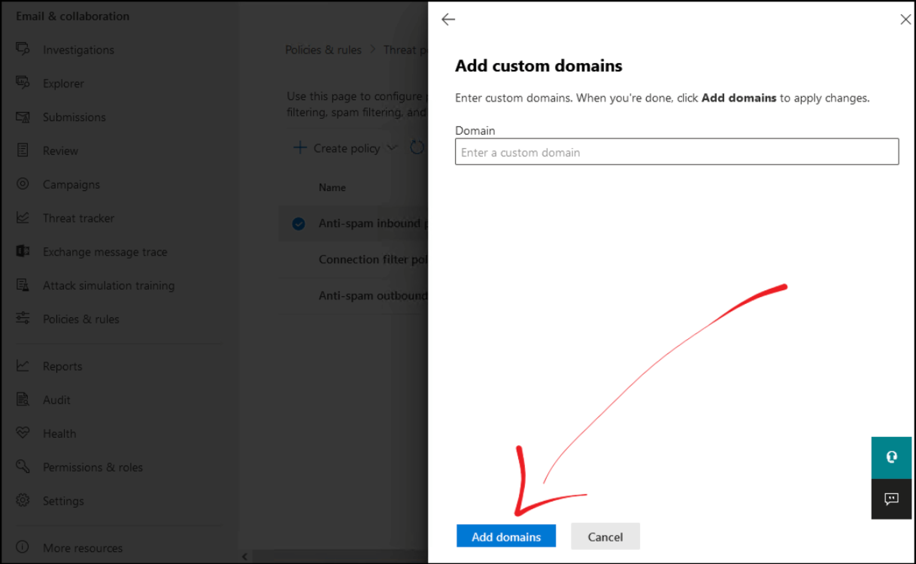Click the Name column header

click(x=332, y=188)
